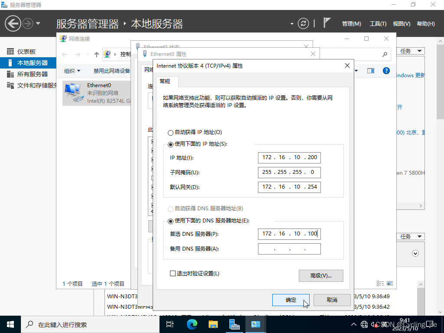Click the 确定 button to confirm settings
This screenshot has height=333, width=444.
click(x=291, y=300)
